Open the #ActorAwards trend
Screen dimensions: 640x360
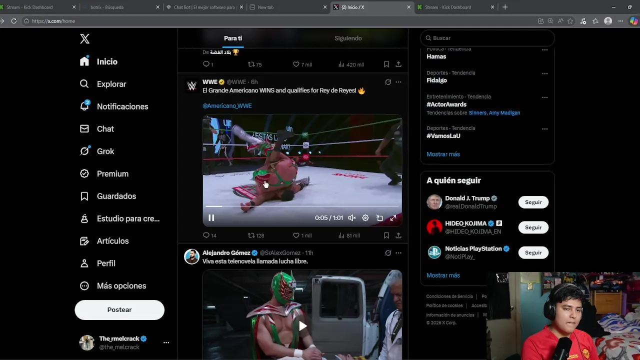(446, 104)
